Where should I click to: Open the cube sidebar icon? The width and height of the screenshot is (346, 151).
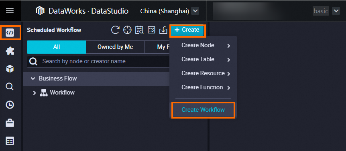10,69
